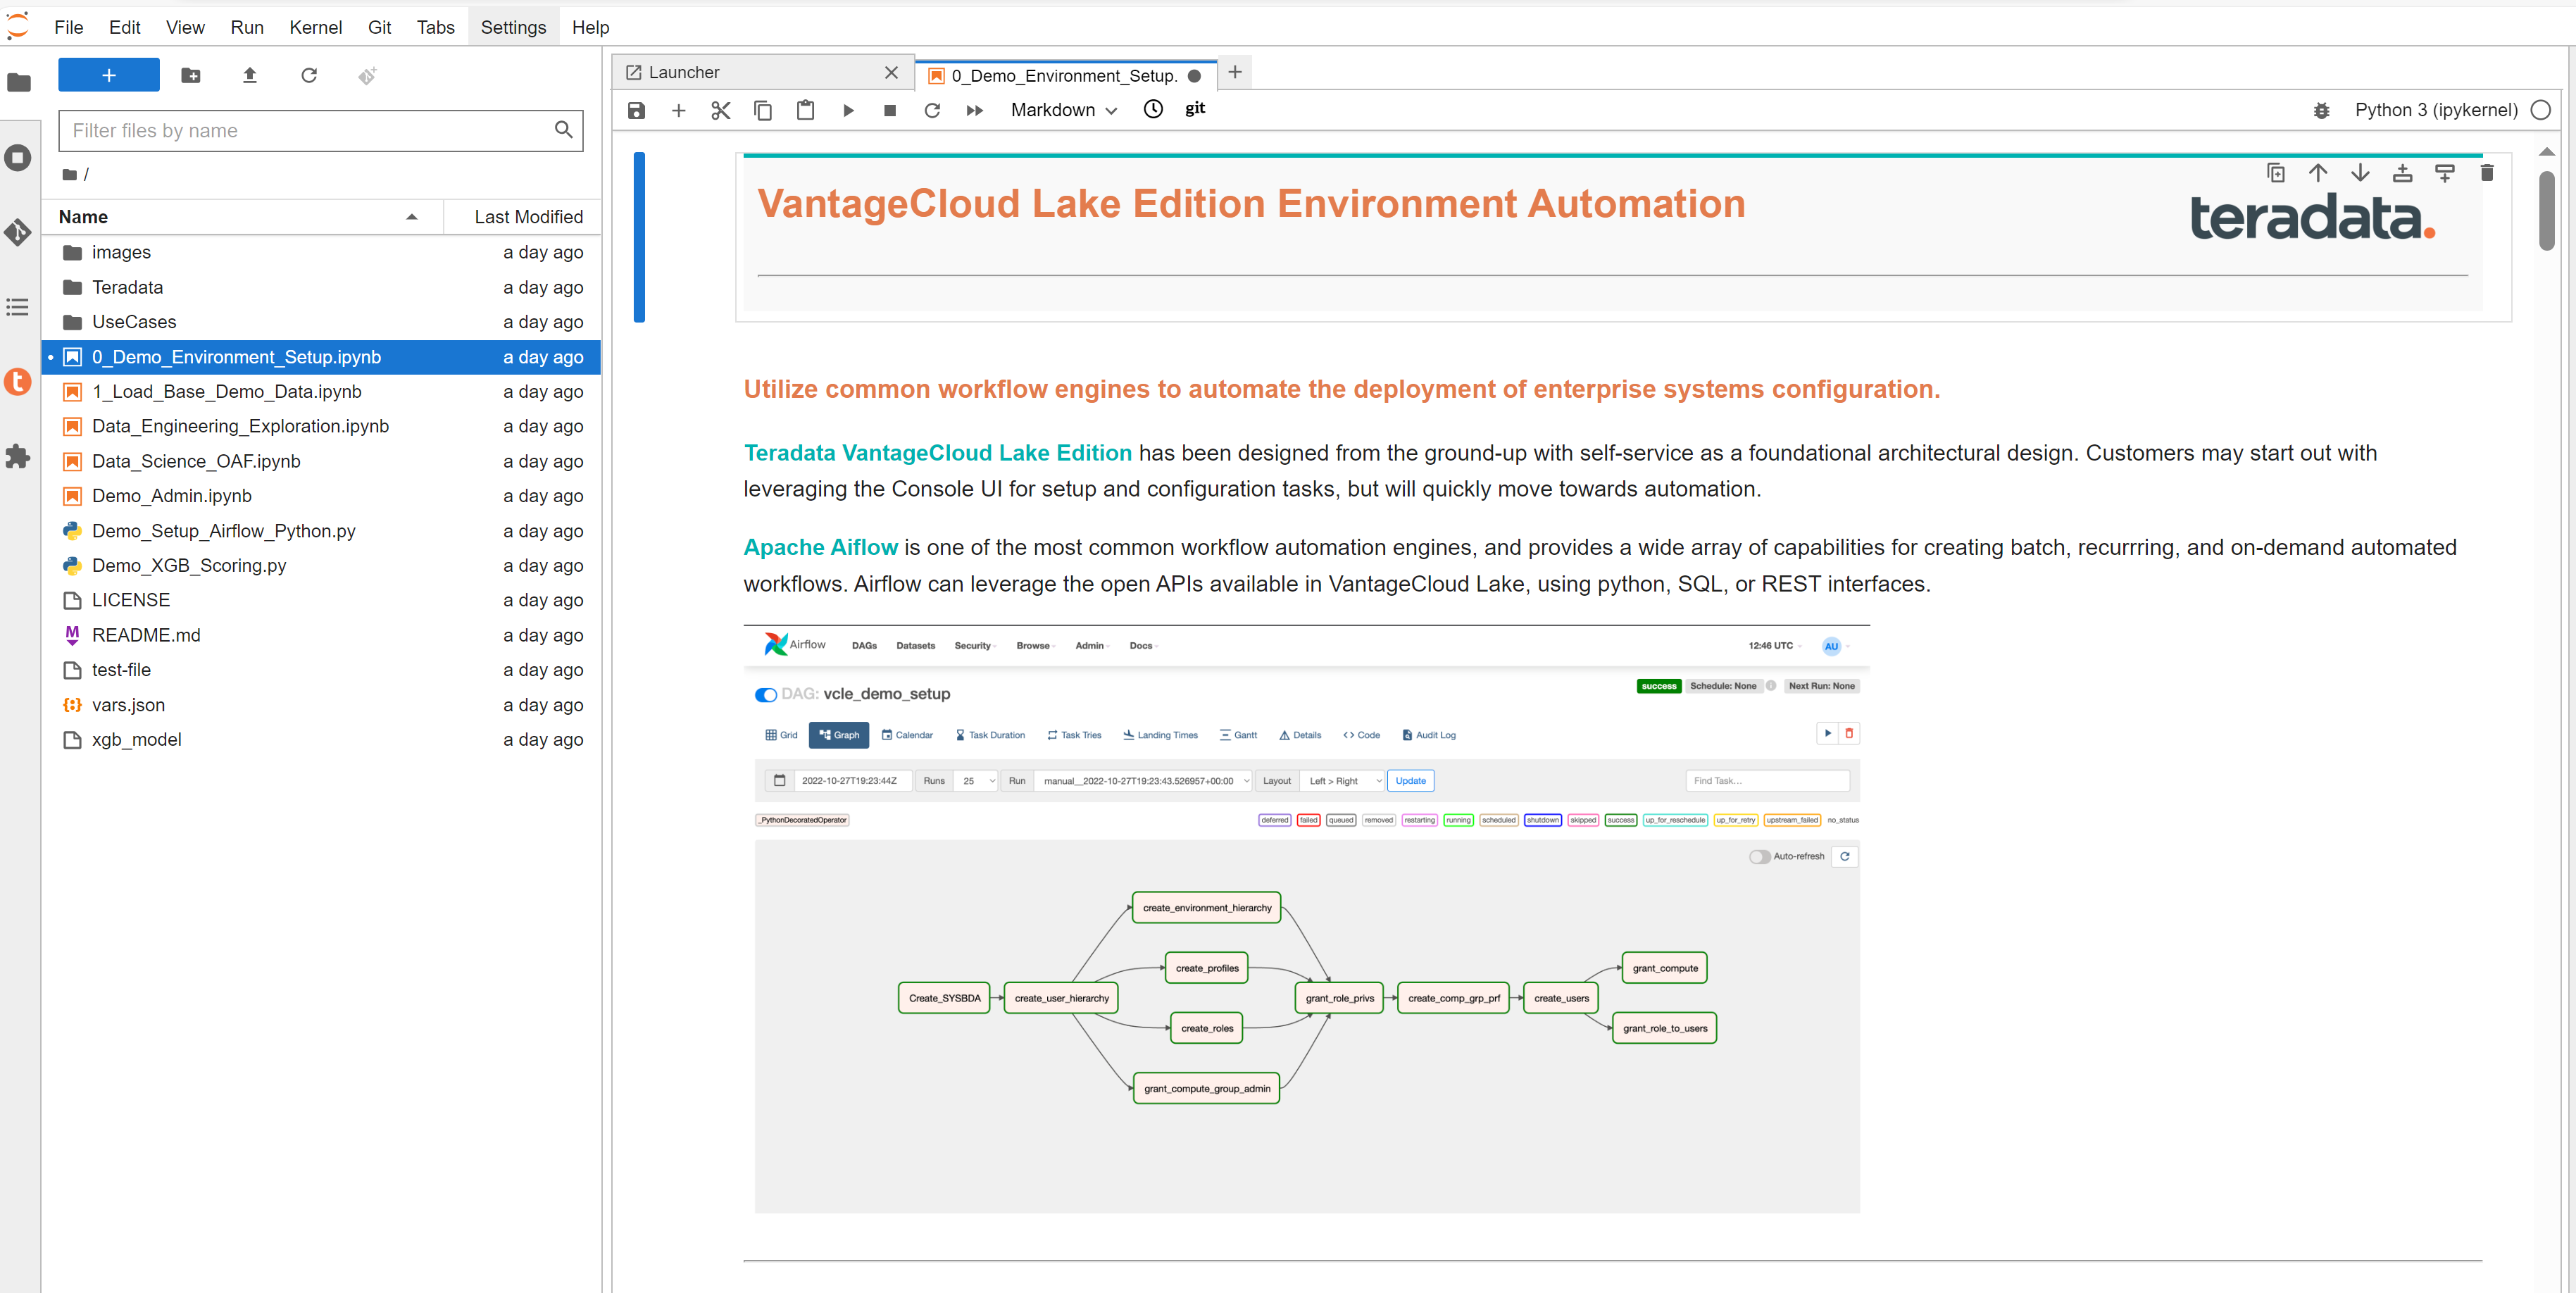This screenshot has width=2576, height=1293.
Task: Click the Run cell toolbar icon
Action: [847, 109]
